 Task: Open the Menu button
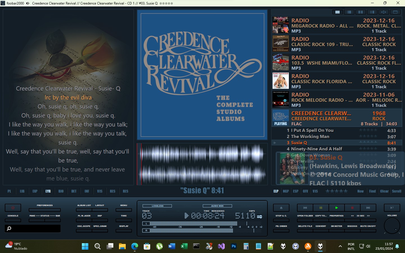tap(124, 210)
